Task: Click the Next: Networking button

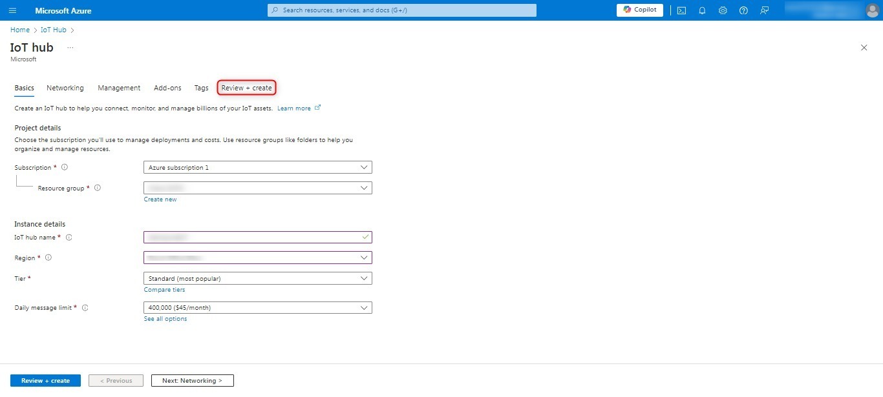Action: 192,381
